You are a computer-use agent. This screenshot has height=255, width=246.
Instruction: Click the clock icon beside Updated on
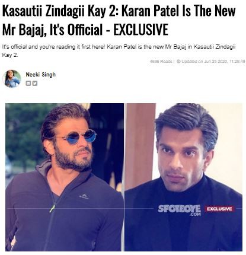click(x=178, y=61)
